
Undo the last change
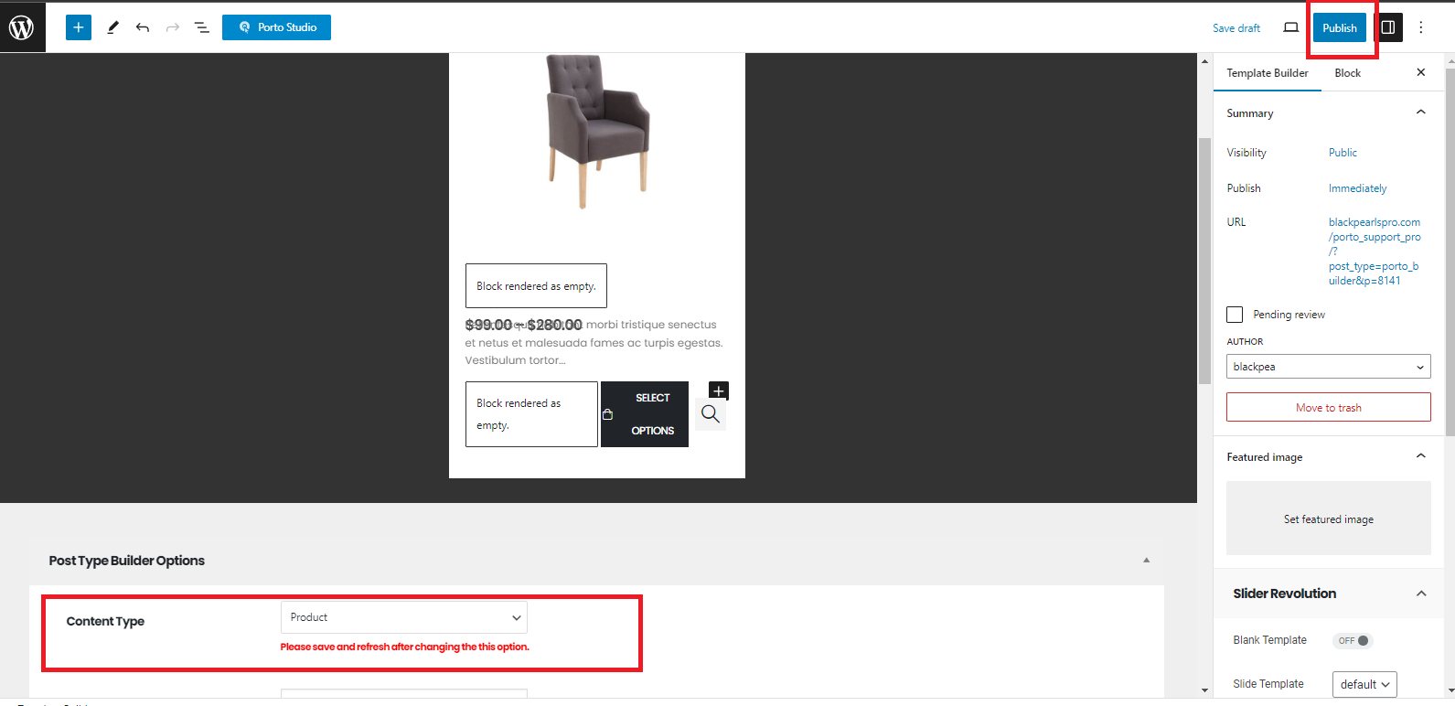tap(143, 27)
